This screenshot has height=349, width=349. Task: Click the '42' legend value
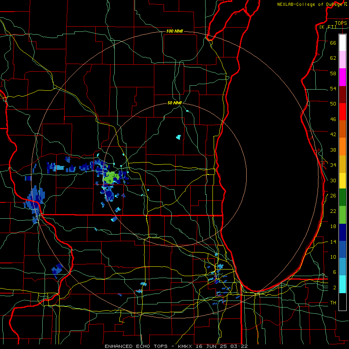click(x=333, y=134)
